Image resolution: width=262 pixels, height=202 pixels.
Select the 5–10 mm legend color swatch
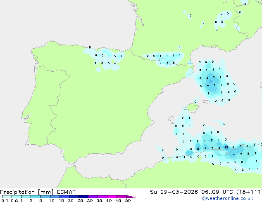coord(45,197)
